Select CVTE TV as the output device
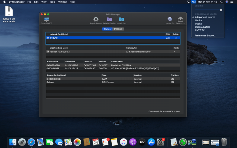Image resolution: width=237 pixels, height=148 pixels. 200,30
